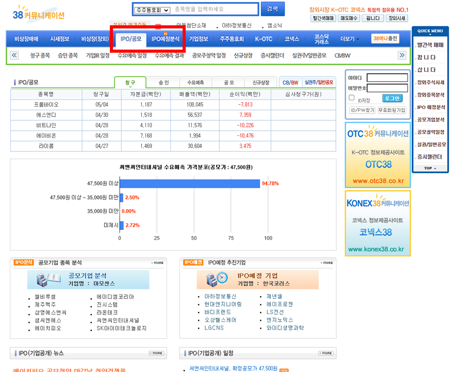This screenshot has height=372, width=456.
Task: Click the 로그인 button
Action: 393,99
